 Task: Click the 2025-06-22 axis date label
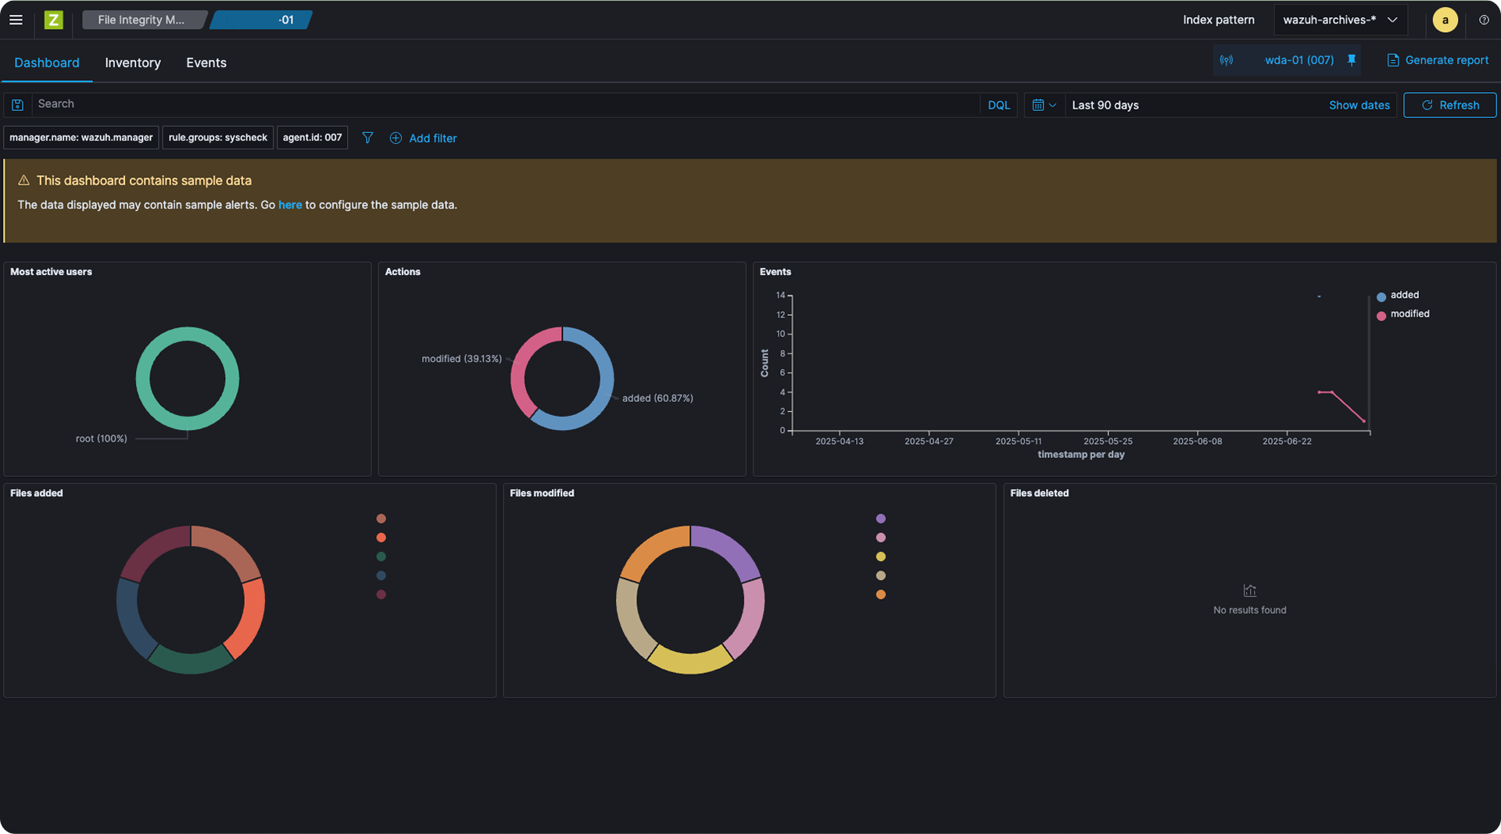point(1287,442)
